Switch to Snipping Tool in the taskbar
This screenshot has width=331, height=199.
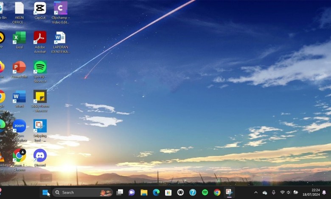[x=229, y=192]
